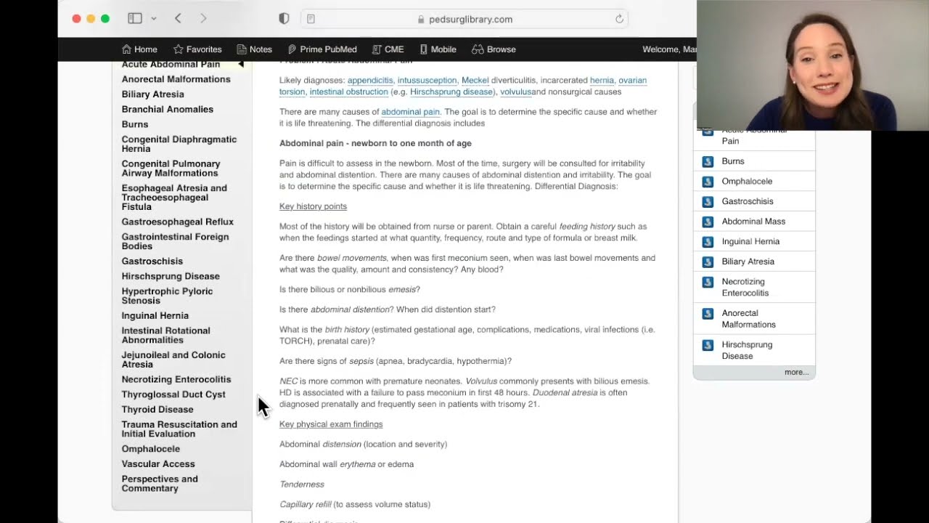Image resolution: width=929 pixels, height=523 pixels.
Task: Select Inguinal Hernia in left sidebar
Action: (155, 316)
